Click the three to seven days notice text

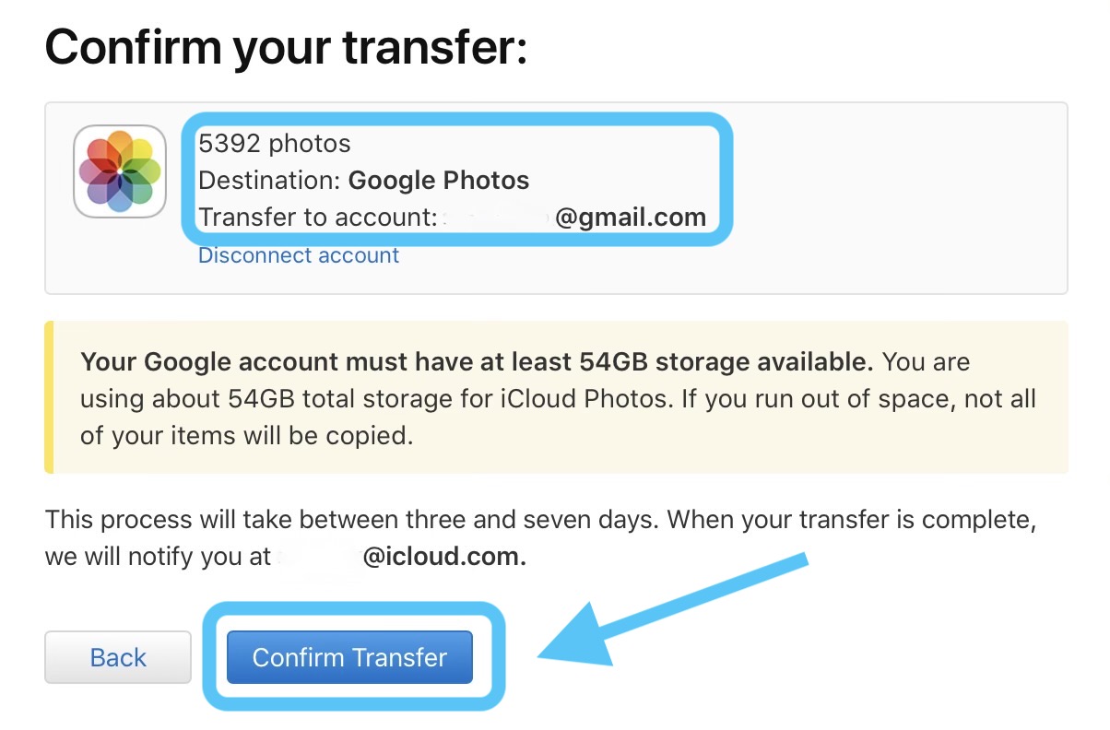(x=541, y=519)
